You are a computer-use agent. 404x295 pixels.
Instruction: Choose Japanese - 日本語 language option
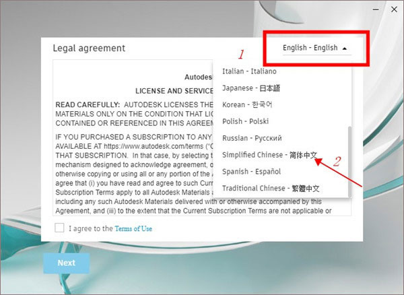(x=281, y=88)
